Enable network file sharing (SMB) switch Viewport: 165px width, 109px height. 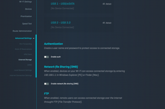(47, 84)
